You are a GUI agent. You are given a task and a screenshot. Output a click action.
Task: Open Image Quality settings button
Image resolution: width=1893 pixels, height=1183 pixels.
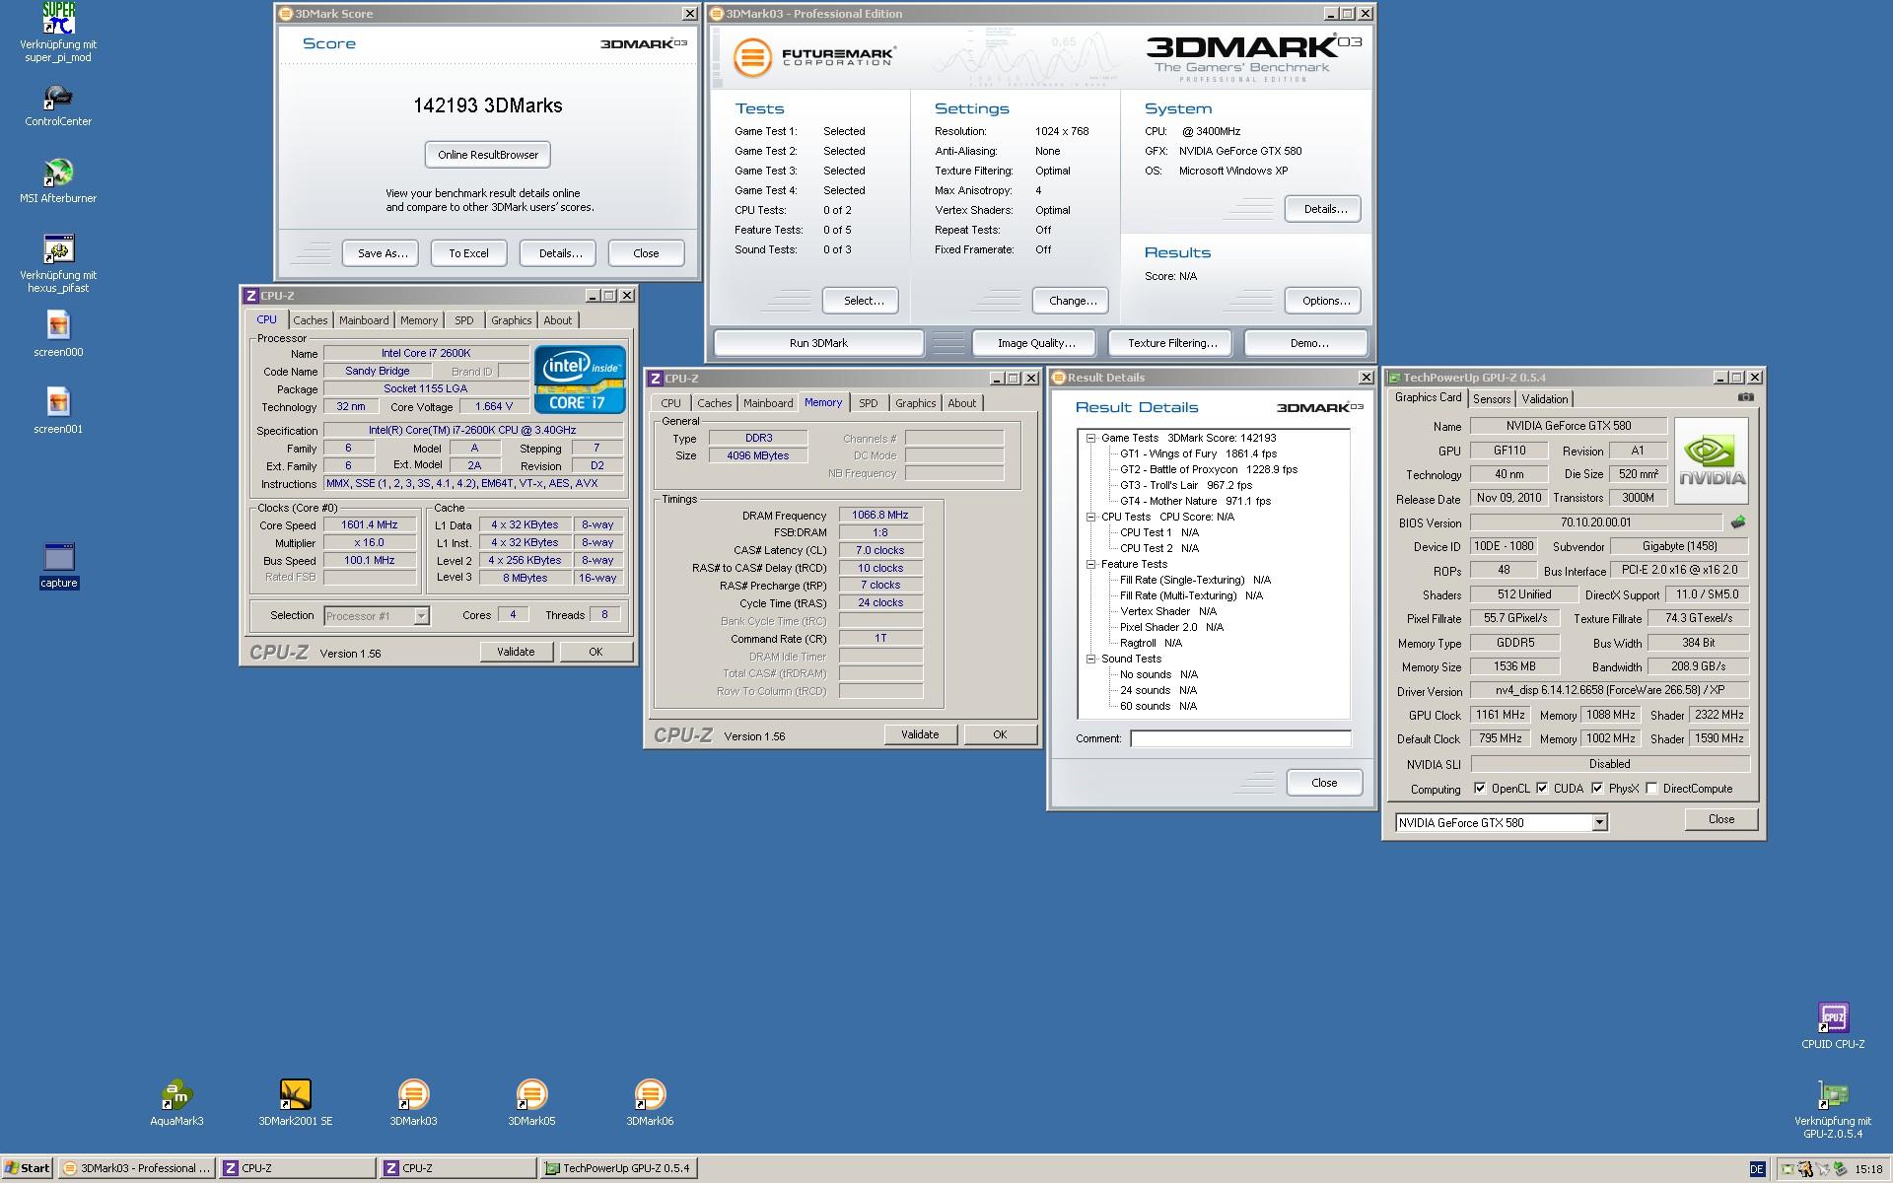point(1035,343)
